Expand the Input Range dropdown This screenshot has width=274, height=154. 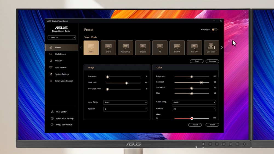(125, 102)
